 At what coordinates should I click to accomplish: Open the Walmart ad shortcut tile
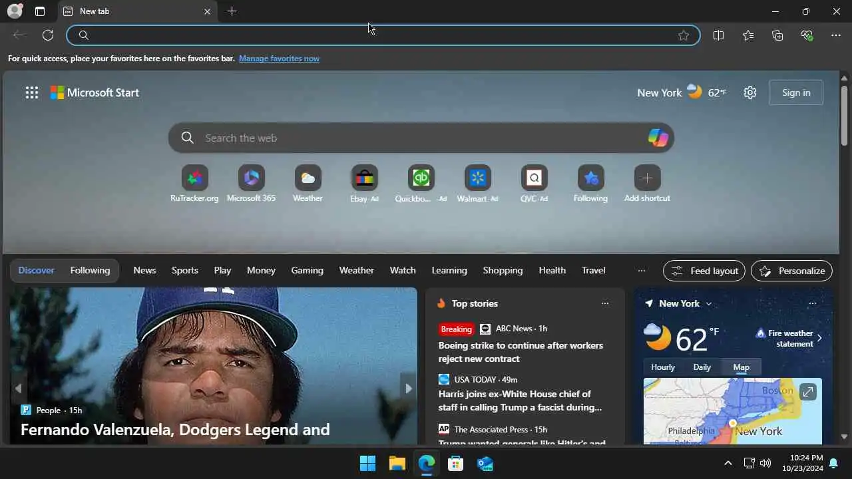point(477,184)
